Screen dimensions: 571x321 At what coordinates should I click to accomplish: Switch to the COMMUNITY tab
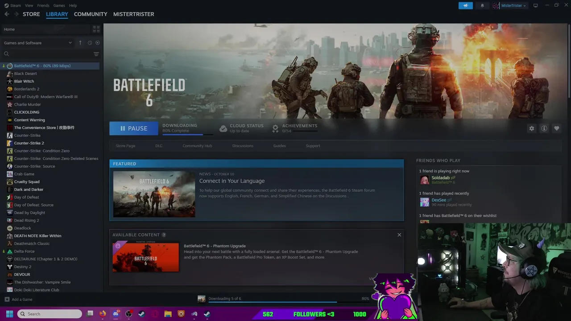coord(91,14)
